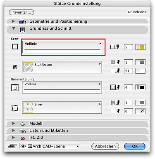This screenshot has width=155, height=159.
Task: Click the Ummantelung dashed outline icon
Action: coord(15,87)
